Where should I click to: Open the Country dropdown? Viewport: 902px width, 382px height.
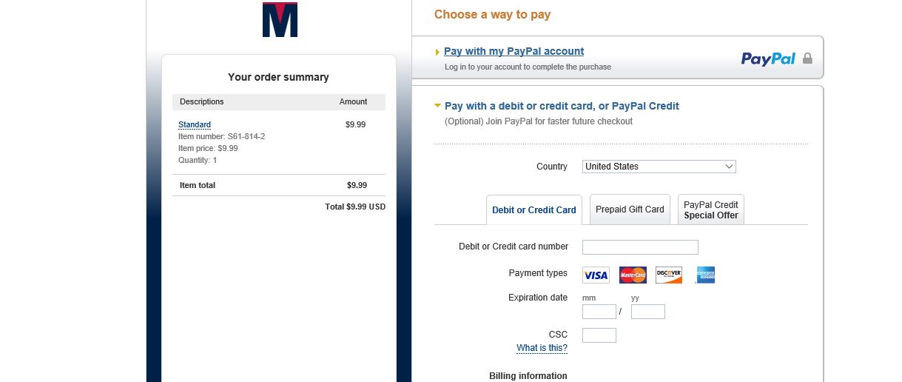pyautogui.click(x=659, y=167)
